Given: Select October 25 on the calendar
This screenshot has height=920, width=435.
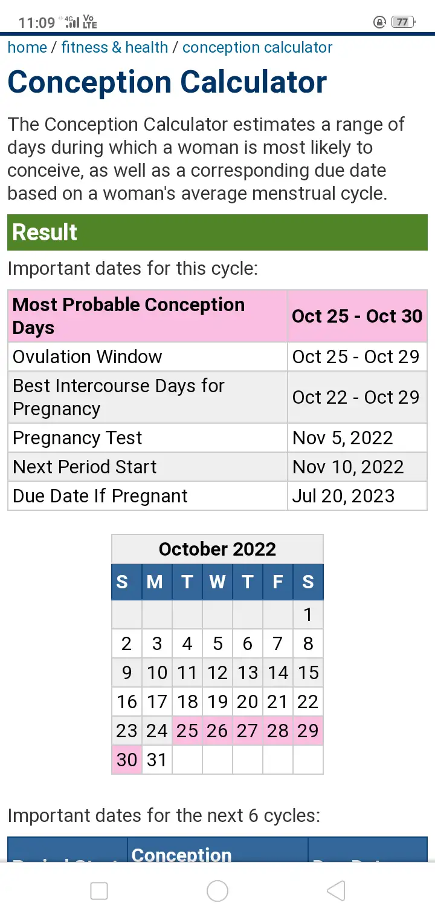Looking at the screenshot, I should coord(187,731).
